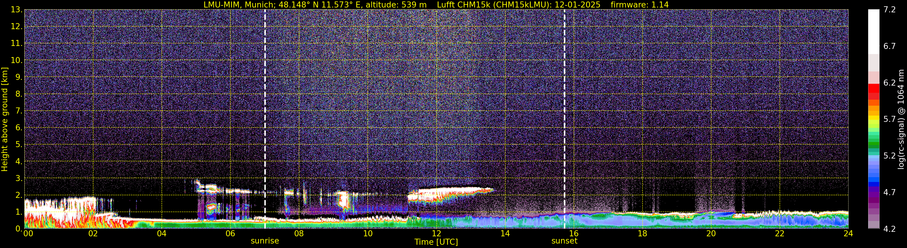Viewport: 907px width, 248px height.
Task: Click the 'Time [UTC]' axis title
Action: pyautogui.click(x=436, y=242)
